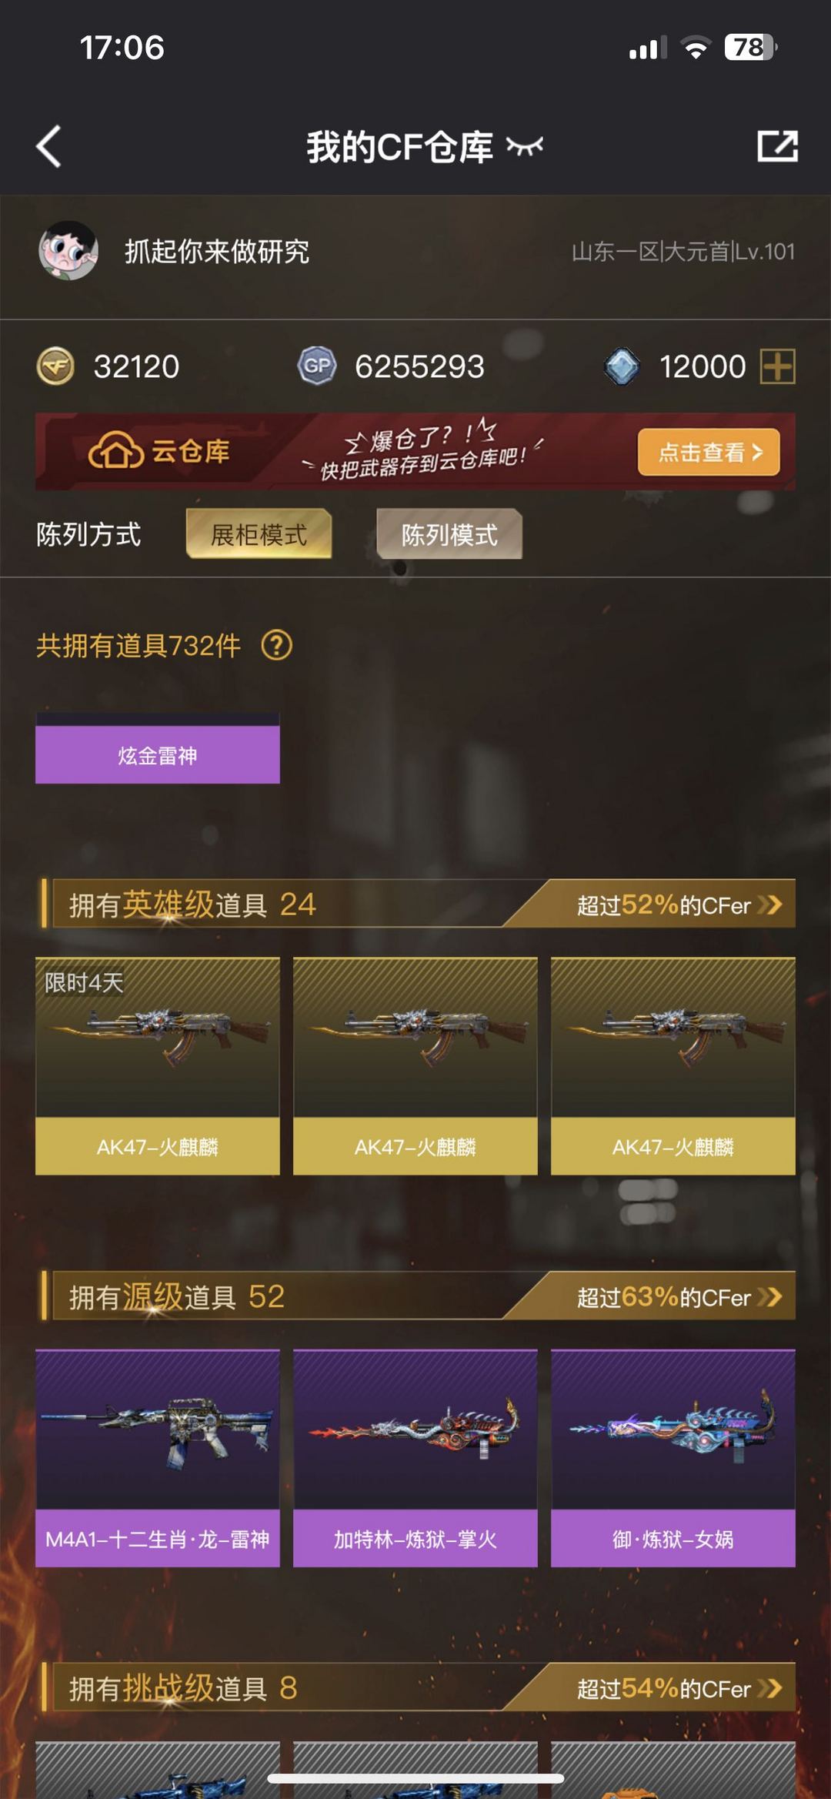Switch to 陈列模式 display mode
This screenshot has width=831, height=1799.
point(449,534)
